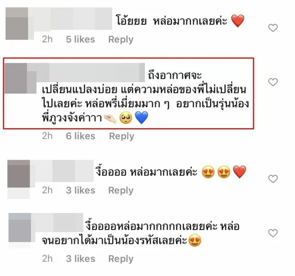This screenshot has height=276, width=295.
Task: Open the 6 likes list
Action: pos(81,136)
